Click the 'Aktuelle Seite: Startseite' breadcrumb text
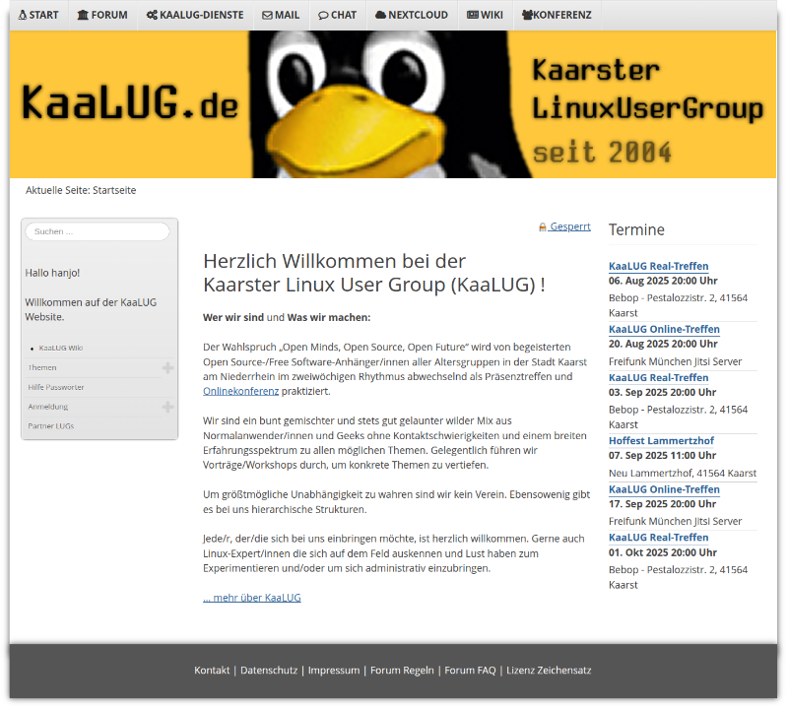 (x=81, y=190)
